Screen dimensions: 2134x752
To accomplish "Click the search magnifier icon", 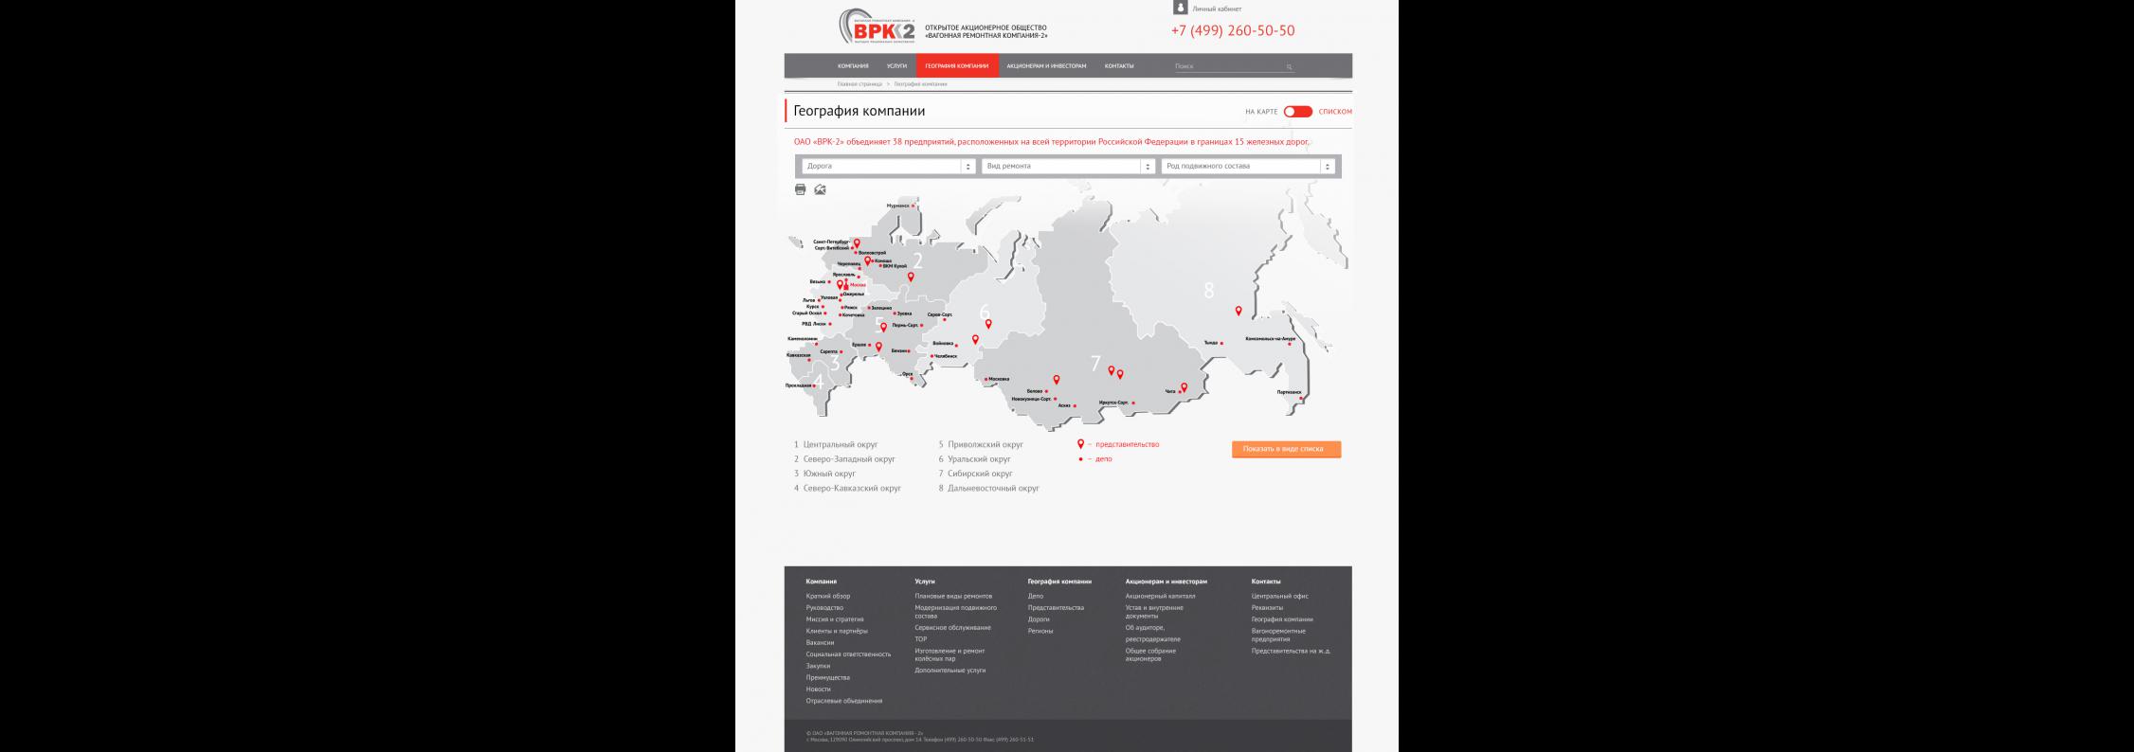I will click(x=1289, y=67).
